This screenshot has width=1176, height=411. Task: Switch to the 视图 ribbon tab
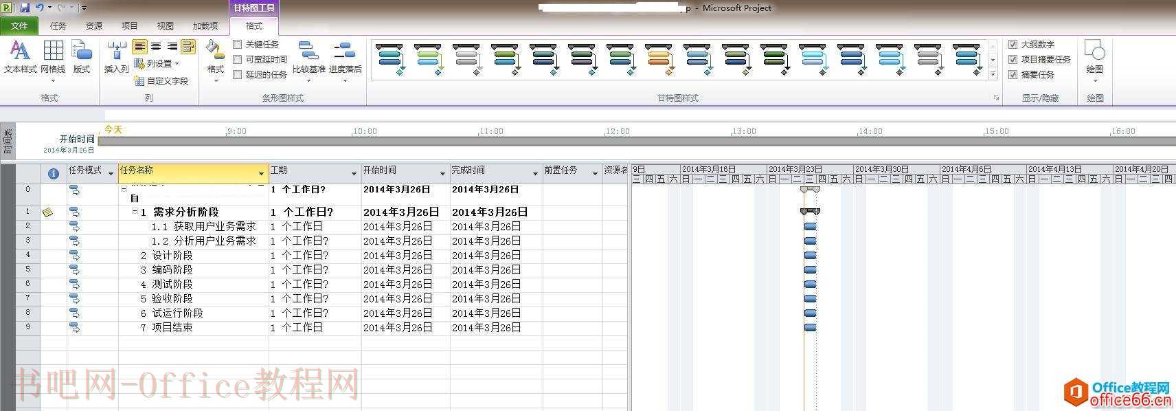[x=166, y=25]
